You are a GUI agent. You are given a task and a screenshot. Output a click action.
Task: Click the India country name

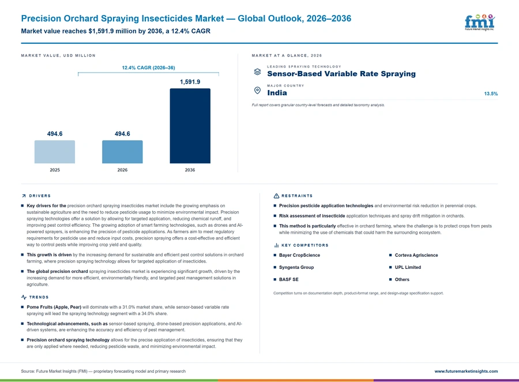tap(277, 93)
